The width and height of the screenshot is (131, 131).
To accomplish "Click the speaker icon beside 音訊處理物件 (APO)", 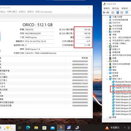I will [110, 41].
